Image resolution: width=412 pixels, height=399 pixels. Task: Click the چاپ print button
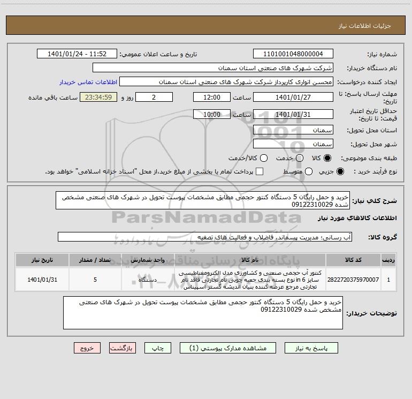tap(158, 348)
